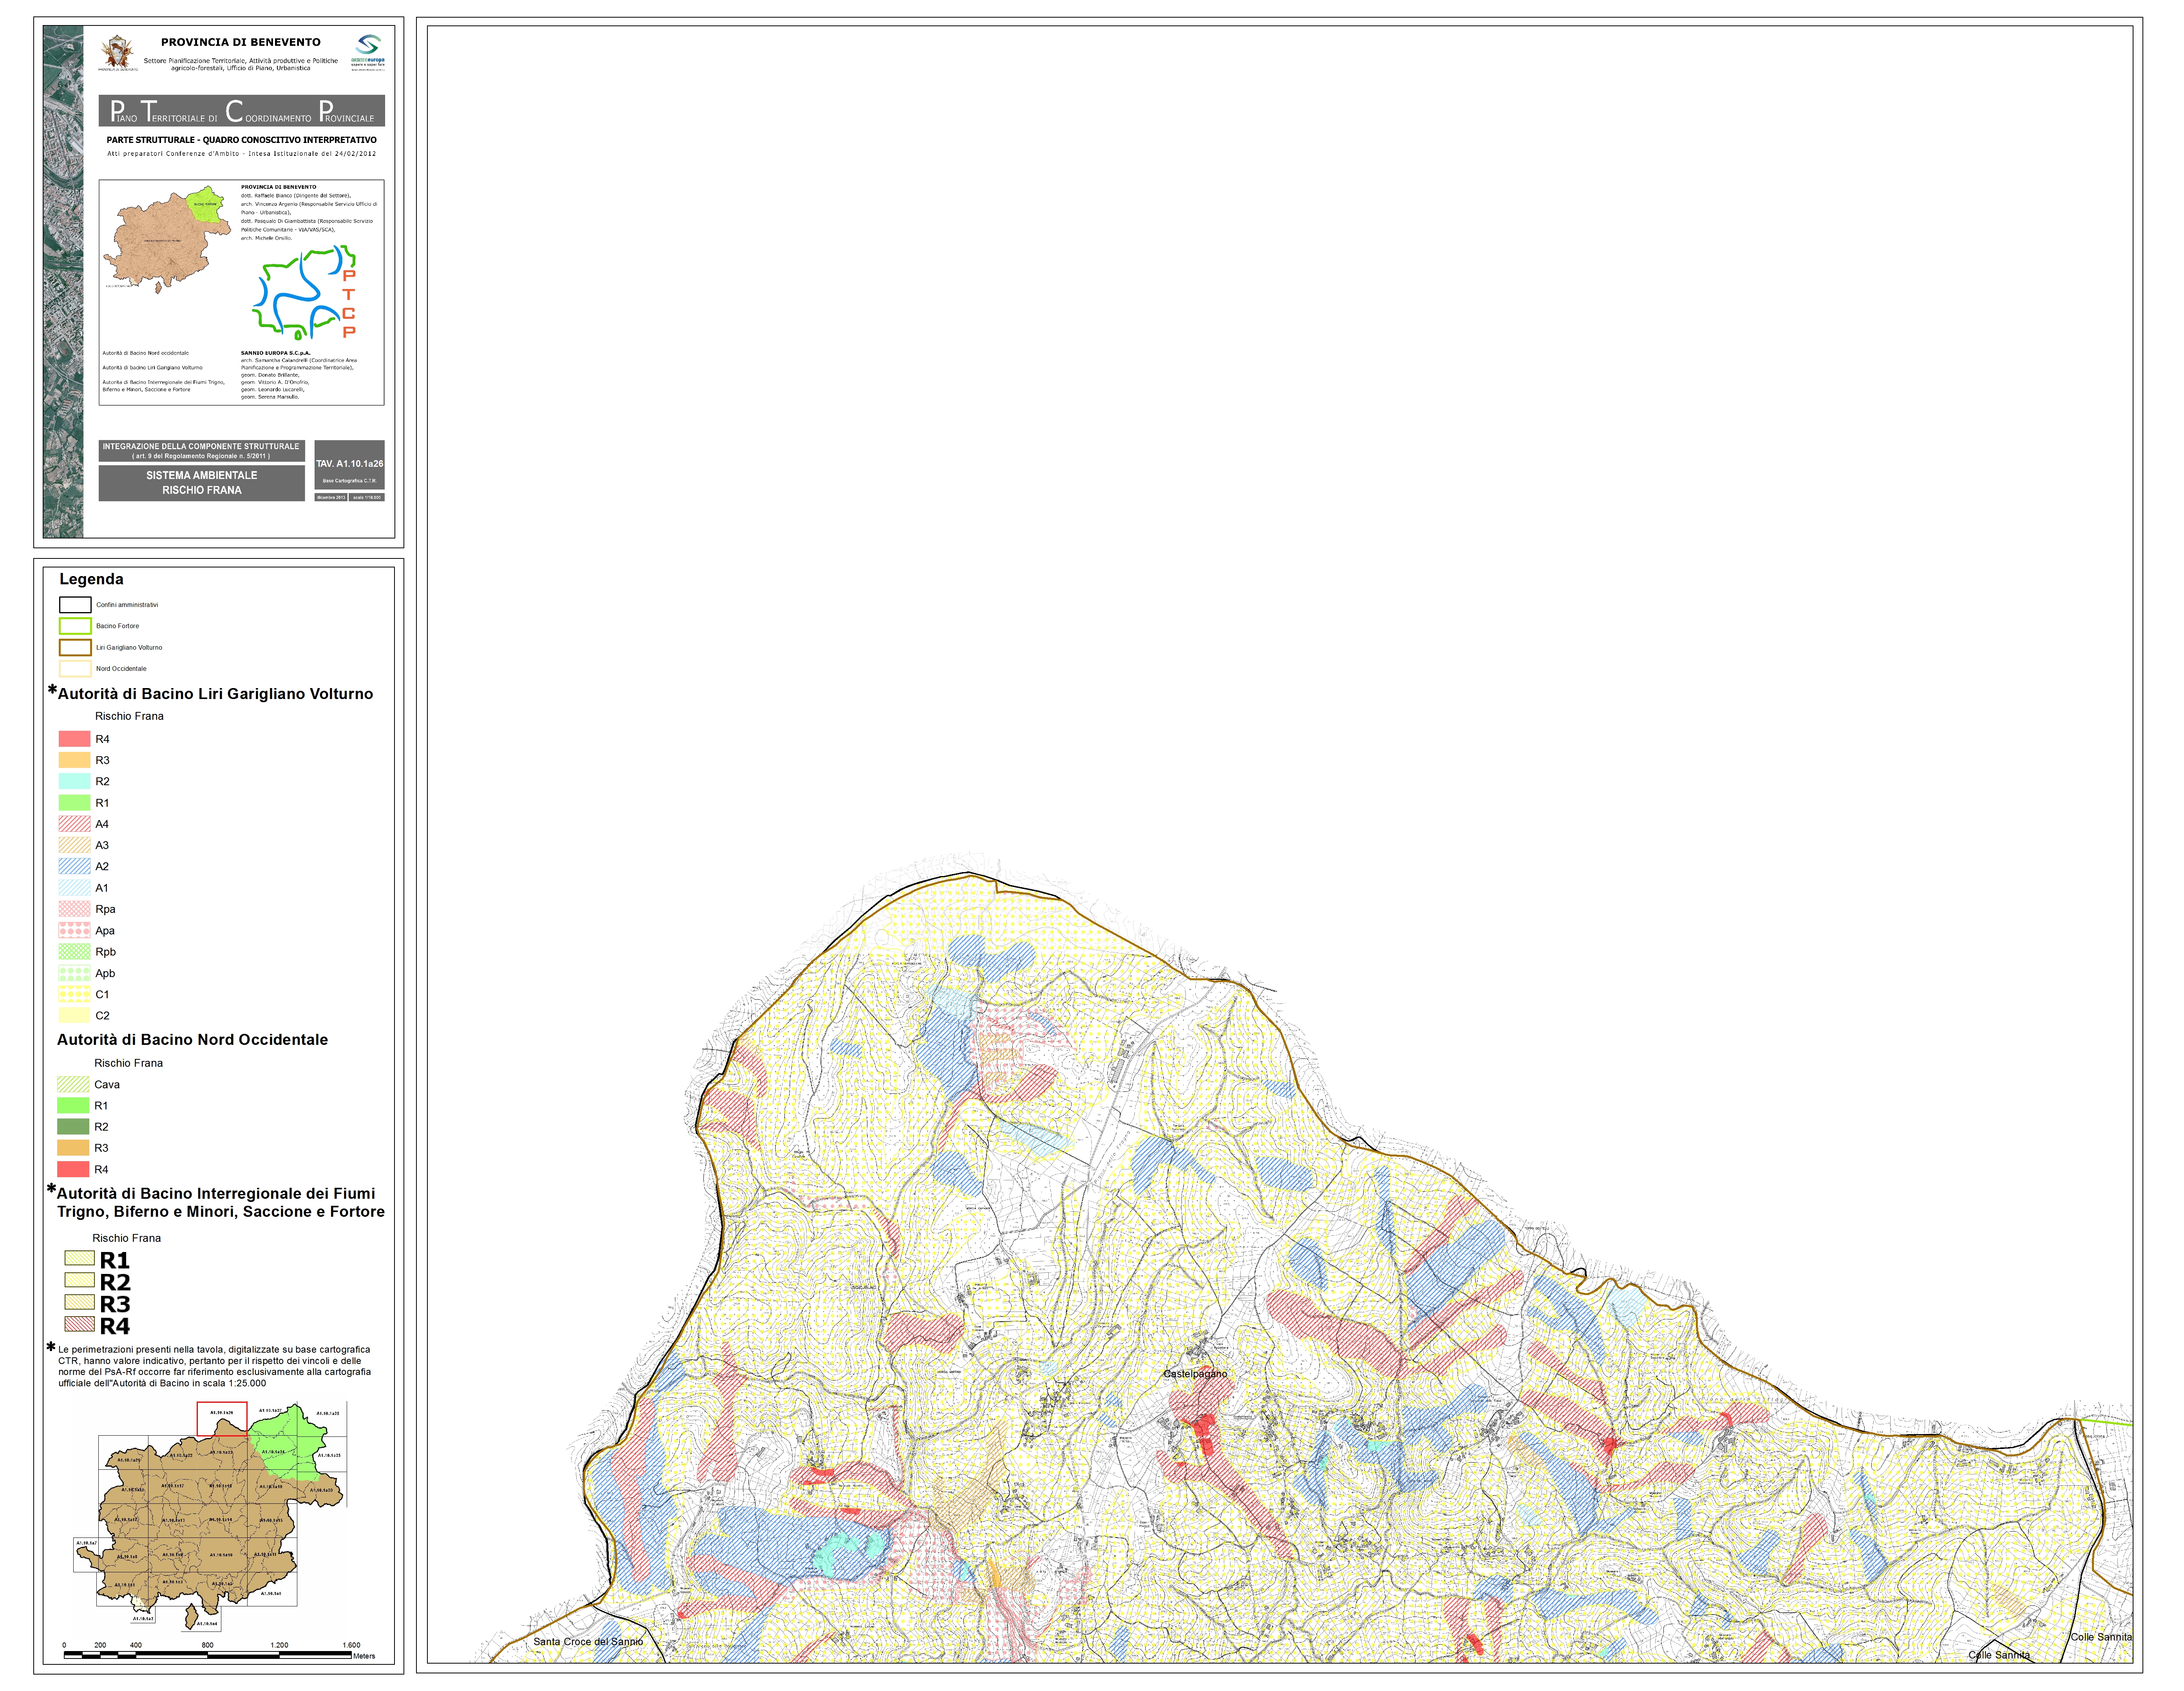Pick the A2 blue hatched legend swatch

[75, 867]
